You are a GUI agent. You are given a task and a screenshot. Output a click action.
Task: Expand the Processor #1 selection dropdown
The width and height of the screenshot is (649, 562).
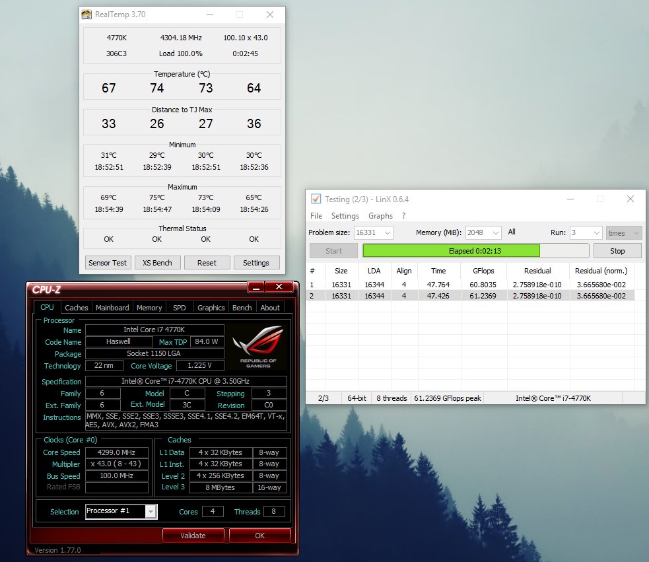(x=151, y=511)
